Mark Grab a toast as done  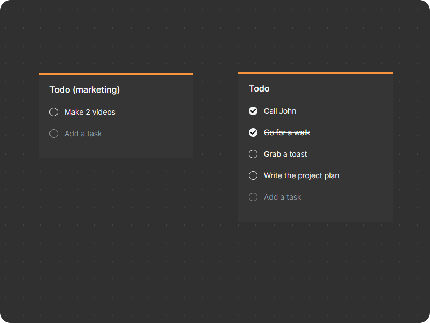[x=253, y=154]
